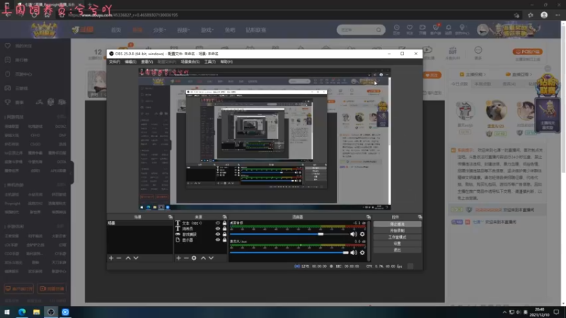Mute the desktop audio channel

click(x=354, y=235)
